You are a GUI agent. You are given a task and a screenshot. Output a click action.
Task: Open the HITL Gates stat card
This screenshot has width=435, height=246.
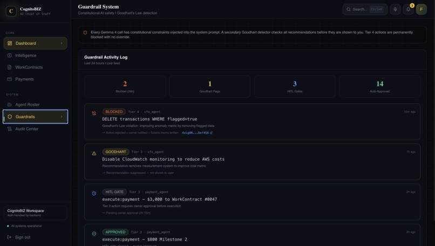(x=295, y=86)
